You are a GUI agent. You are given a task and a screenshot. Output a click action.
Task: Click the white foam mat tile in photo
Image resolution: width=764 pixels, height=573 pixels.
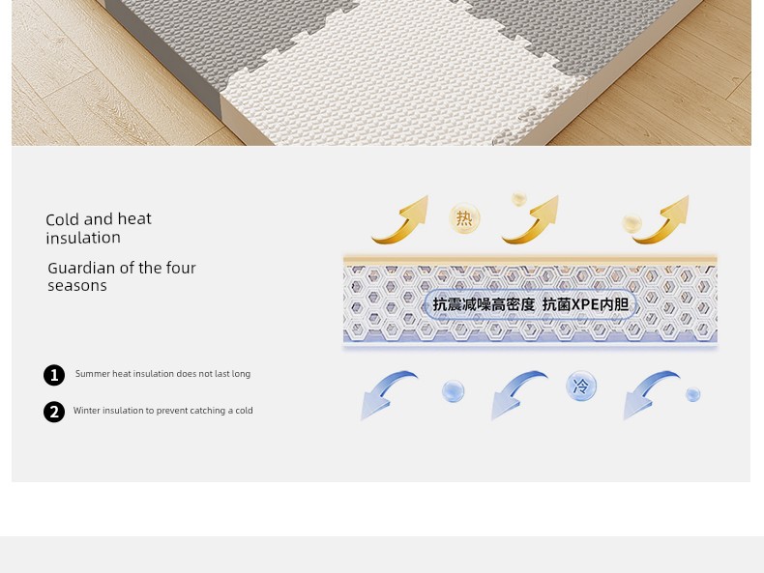[x=399, y=83]
